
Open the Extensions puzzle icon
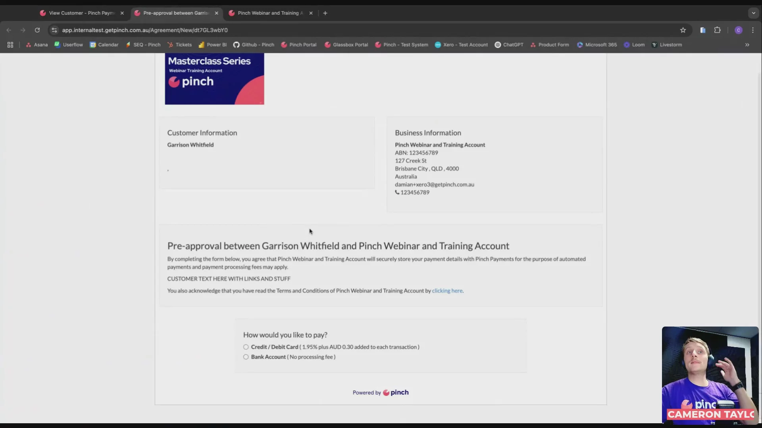[717, 30]
